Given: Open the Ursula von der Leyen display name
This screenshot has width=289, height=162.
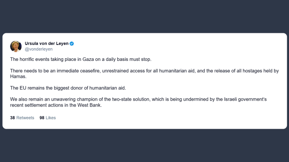Looking at the screenshot, I should [x=47, y=43].
